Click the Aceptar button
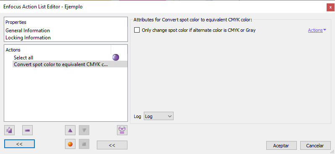 click(281, 146)
